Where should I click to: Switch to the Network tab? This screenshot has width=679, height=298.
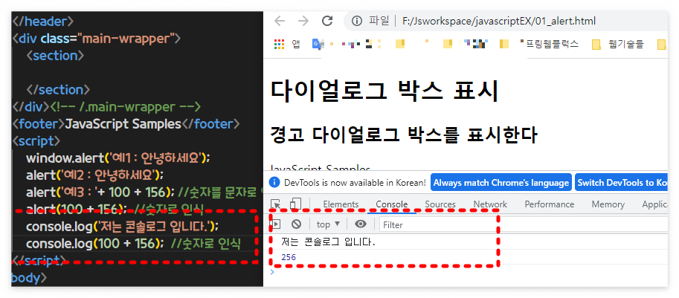pyautogui.click(x=490, y=204)
